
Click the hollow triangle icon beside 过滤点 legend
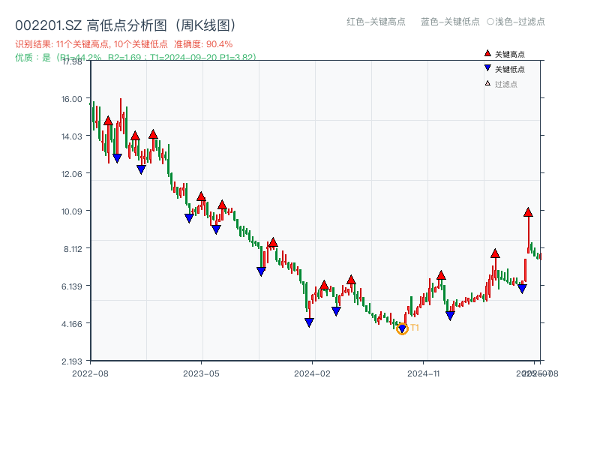(x=487, y=83)
